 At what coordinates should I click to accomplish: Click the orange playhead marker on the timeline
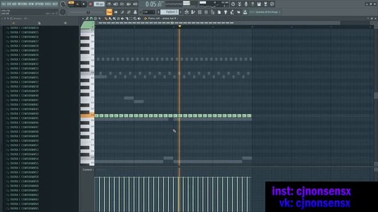(180, 26)
